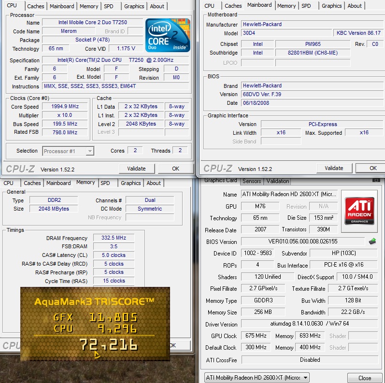
Task: Click OK in CPU tab window
Action: point(175,169)
